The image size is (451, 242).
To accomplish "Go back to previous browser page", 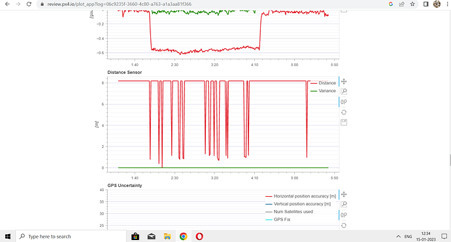I will coord(7,4).
